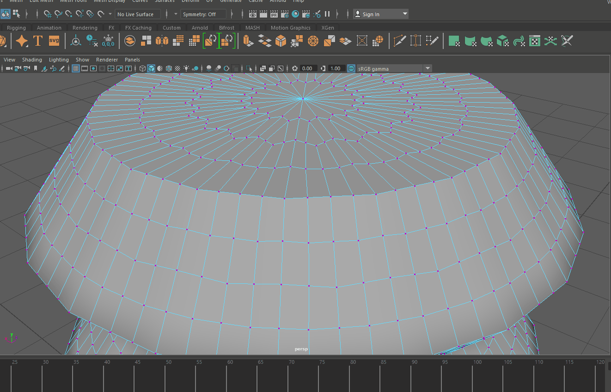Click the Mirror mesh shelf icon
This screenshot has height=392, width=611.
(x=162, y=41)
